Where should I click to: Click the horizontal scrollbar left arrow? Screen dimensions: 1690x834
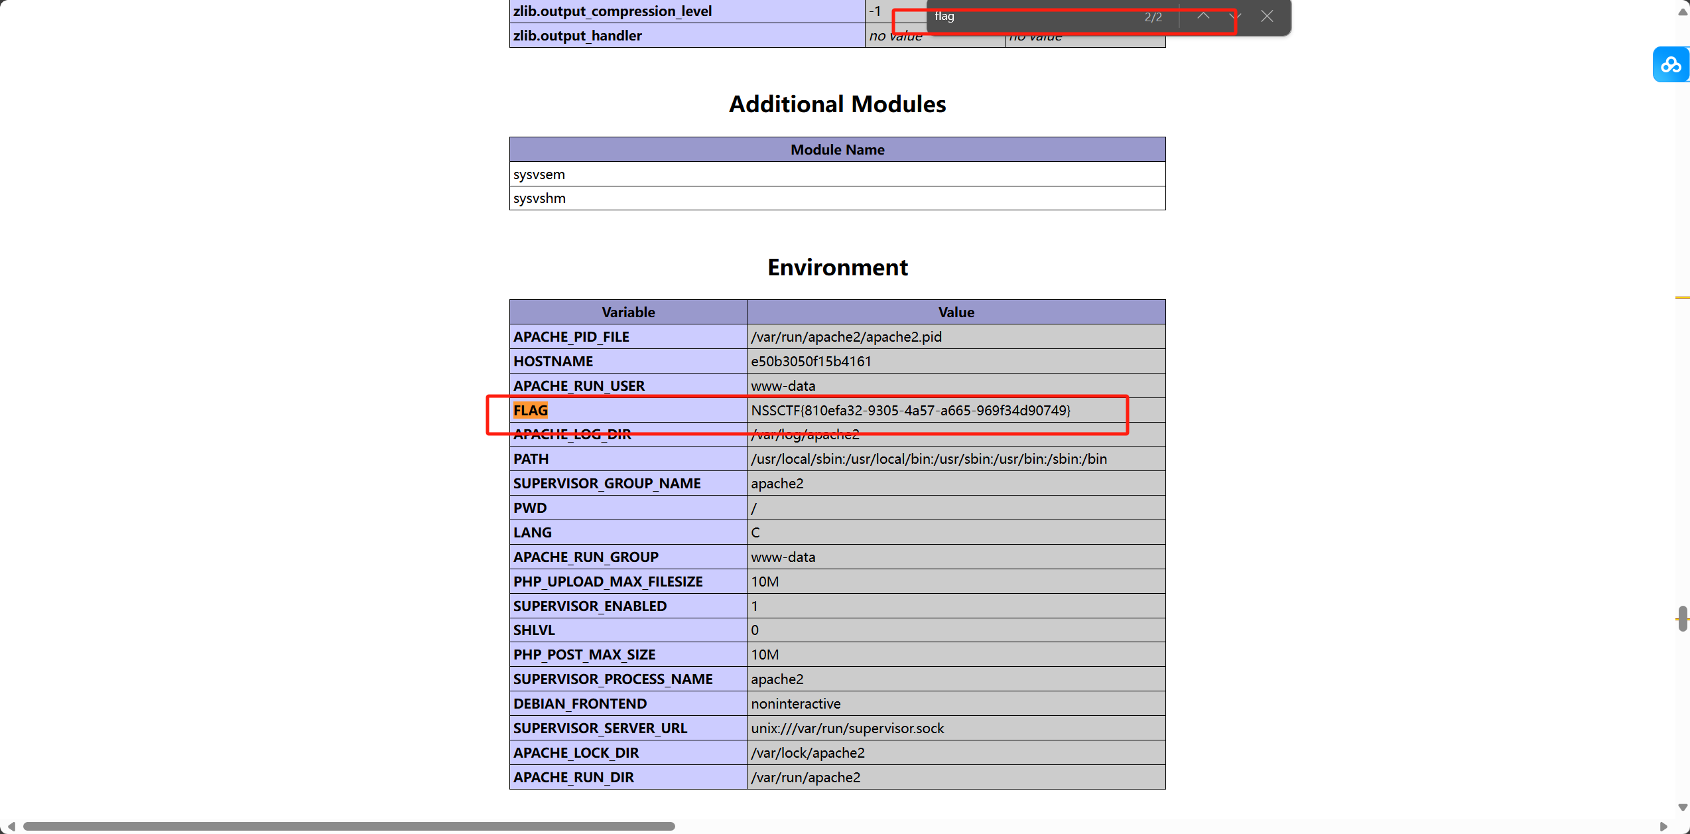[11, 826]
